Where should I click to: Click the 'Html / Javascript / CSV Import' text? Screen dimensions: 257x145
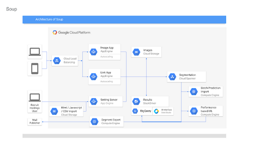(71, 109)
